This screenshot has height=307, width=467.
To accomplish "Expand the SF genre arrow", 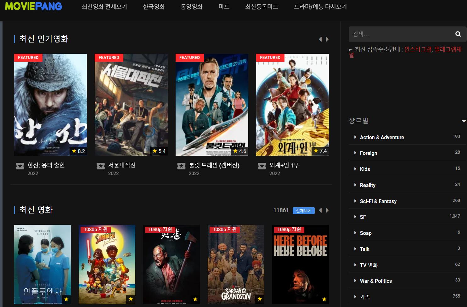I will [x=355, y=217].
